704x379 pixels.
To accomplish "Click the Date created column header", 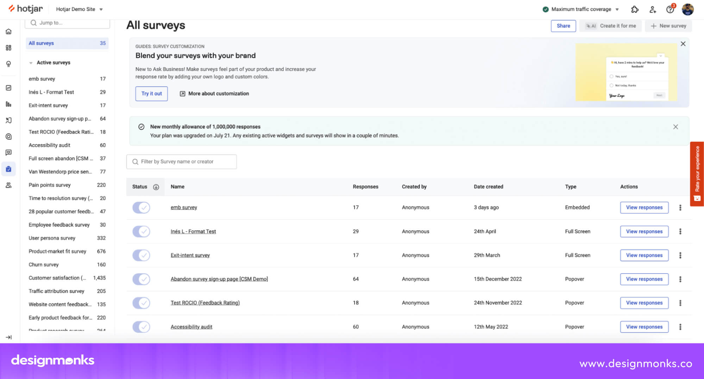I will (488, 187).
